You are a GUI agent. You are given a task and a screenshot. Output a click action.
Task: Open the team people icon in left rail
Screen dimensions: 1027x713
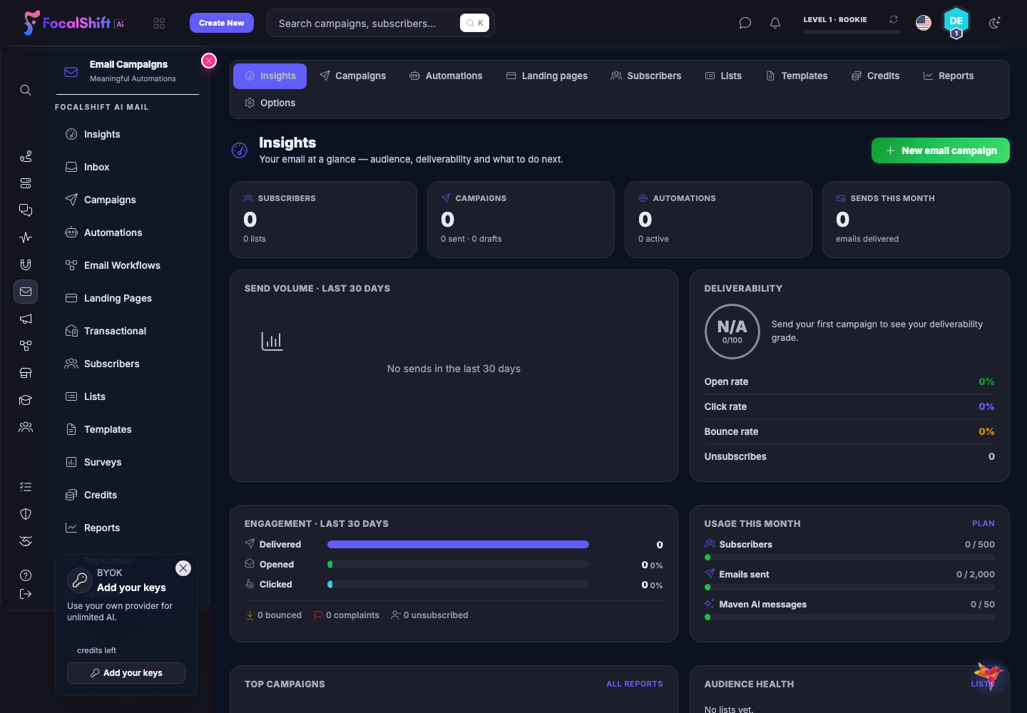click(26, 427)
